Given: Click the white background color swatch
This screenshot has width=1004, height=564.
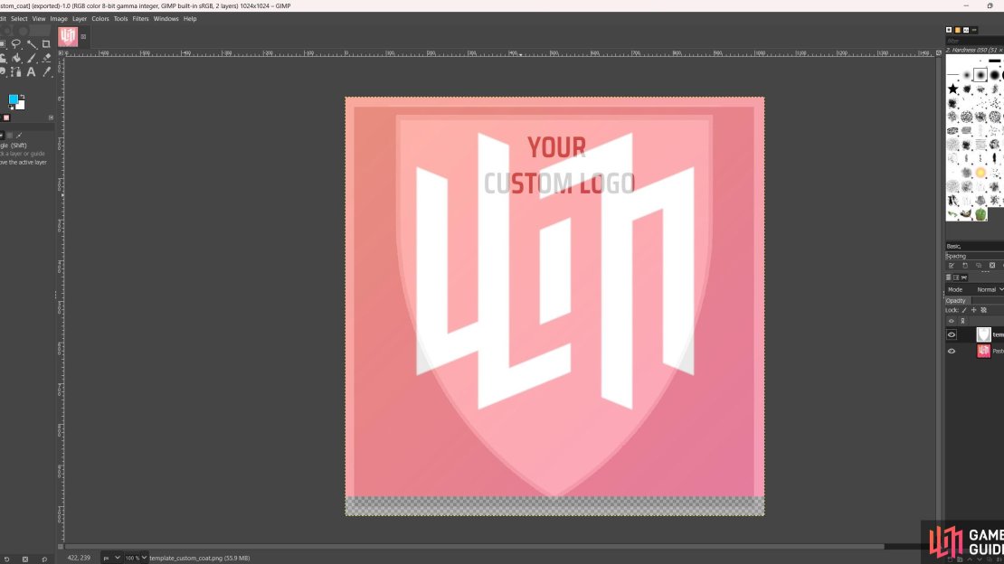Looking at the screenshot, I should (21, 105).
